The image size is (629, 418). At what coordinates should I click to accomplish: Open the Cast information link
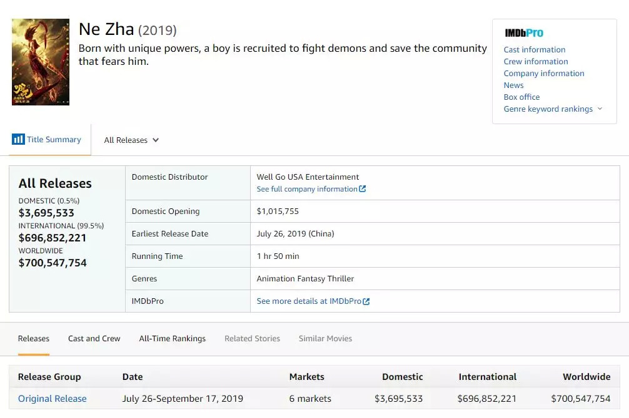click(535, 50)
